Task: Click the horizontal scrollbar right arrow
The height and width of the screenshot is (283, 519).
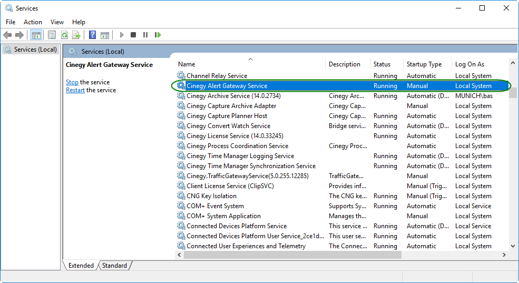Action: pos(504,255)
